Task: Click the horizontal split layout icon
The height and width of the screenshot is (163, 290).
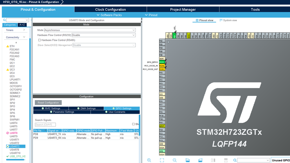Action: click(226, 160)
